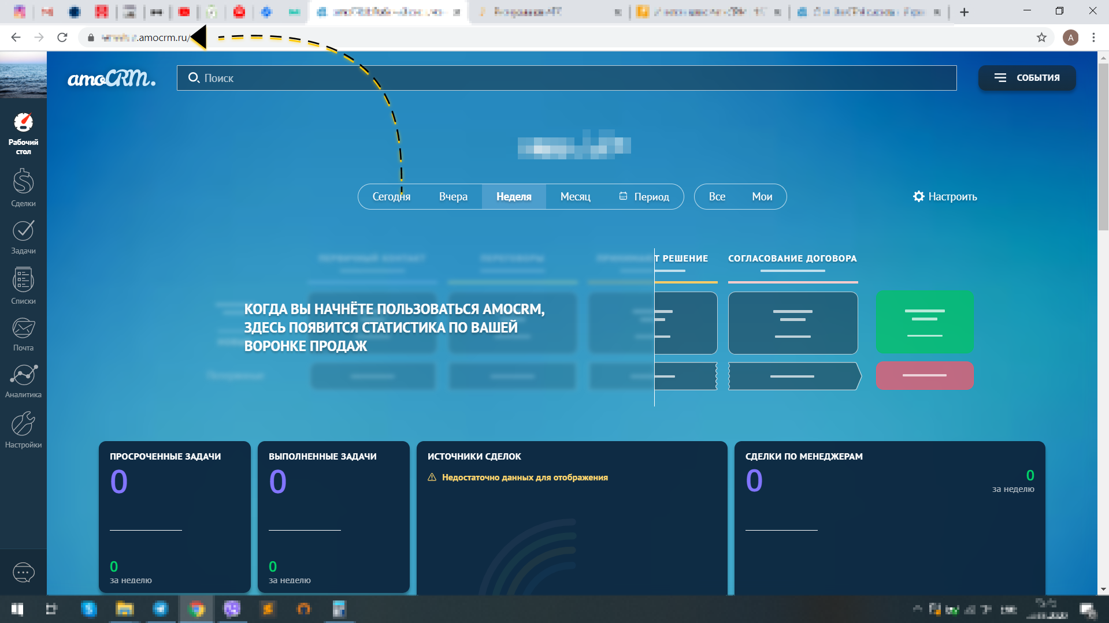Click the Настроить gear button

click(944, 196)
